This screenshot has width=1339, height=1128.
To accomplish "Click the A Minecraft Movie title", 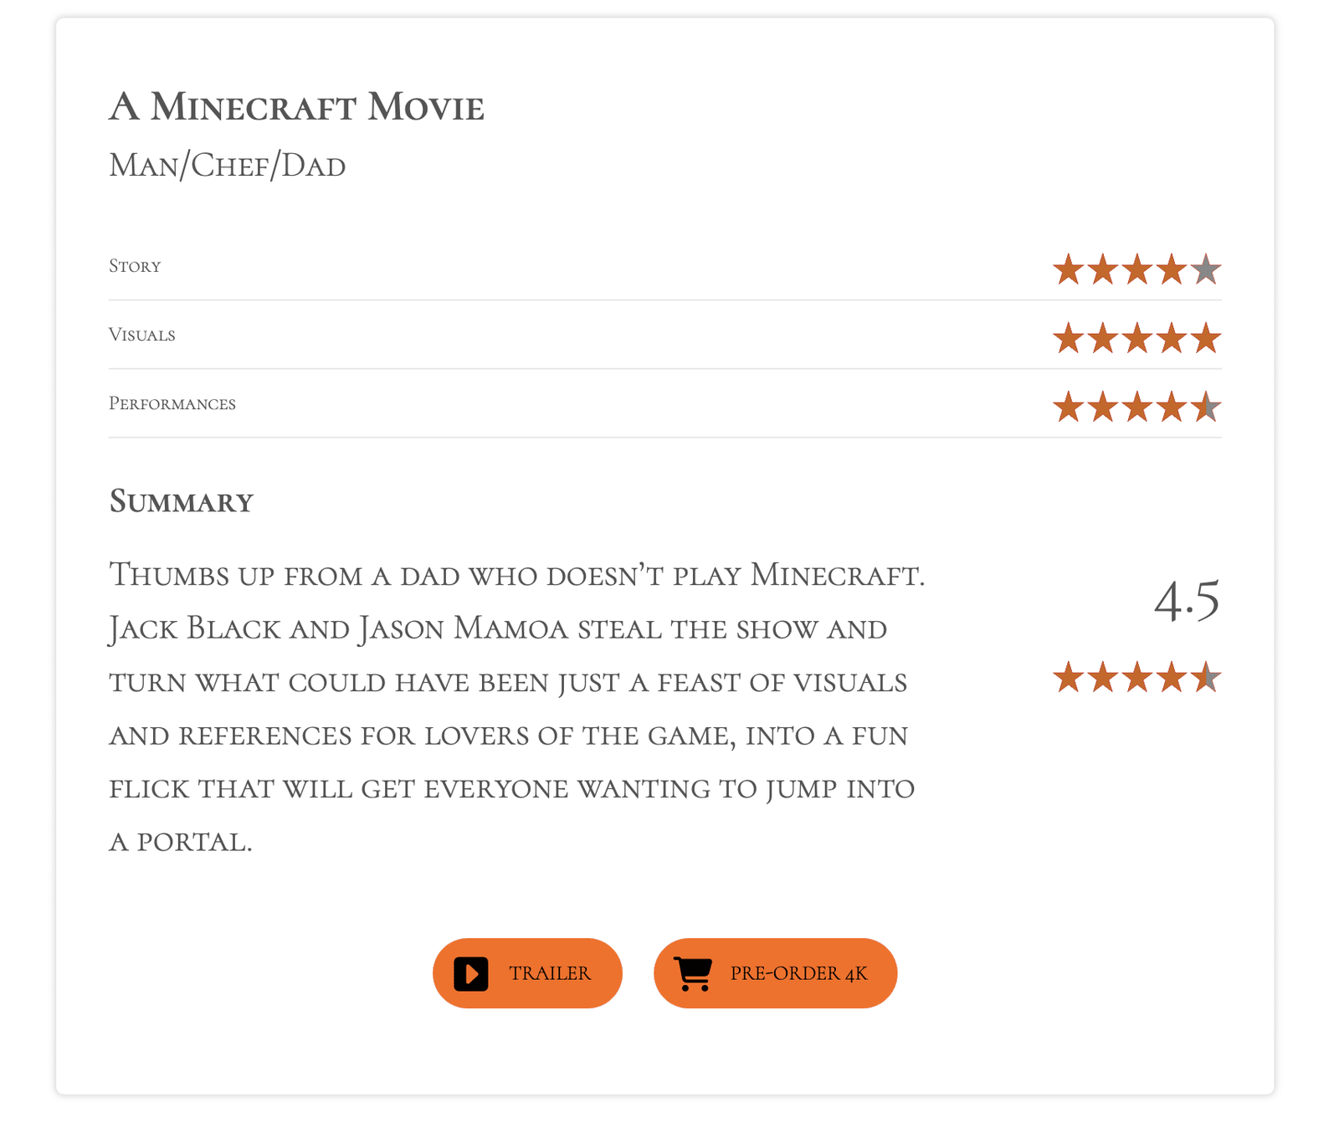I will (x=296, y=107).
